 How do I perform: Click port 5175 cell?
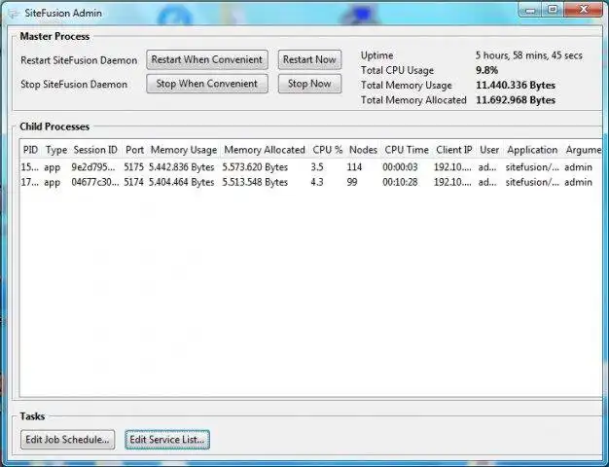[x=133, y=167]
